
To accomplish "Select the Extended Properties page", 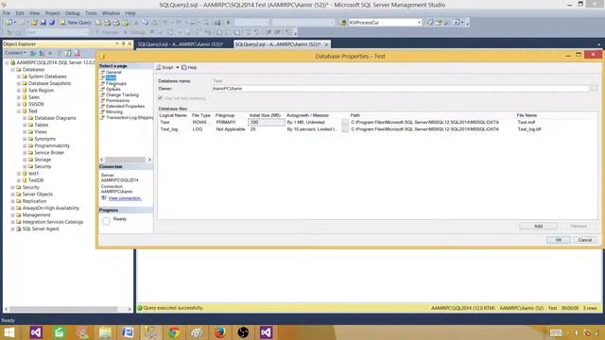I will (125, 106).
